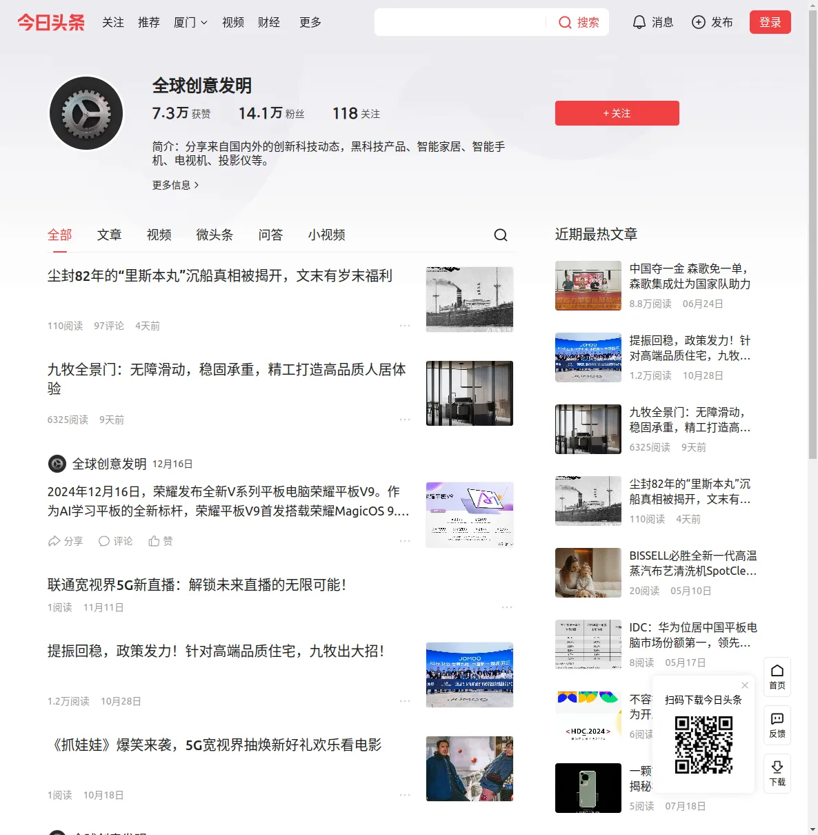This screenshot has width=818, height=835.
Task: Open article 《抓娃娃》爆笑来袭
Action: point(215,745)
